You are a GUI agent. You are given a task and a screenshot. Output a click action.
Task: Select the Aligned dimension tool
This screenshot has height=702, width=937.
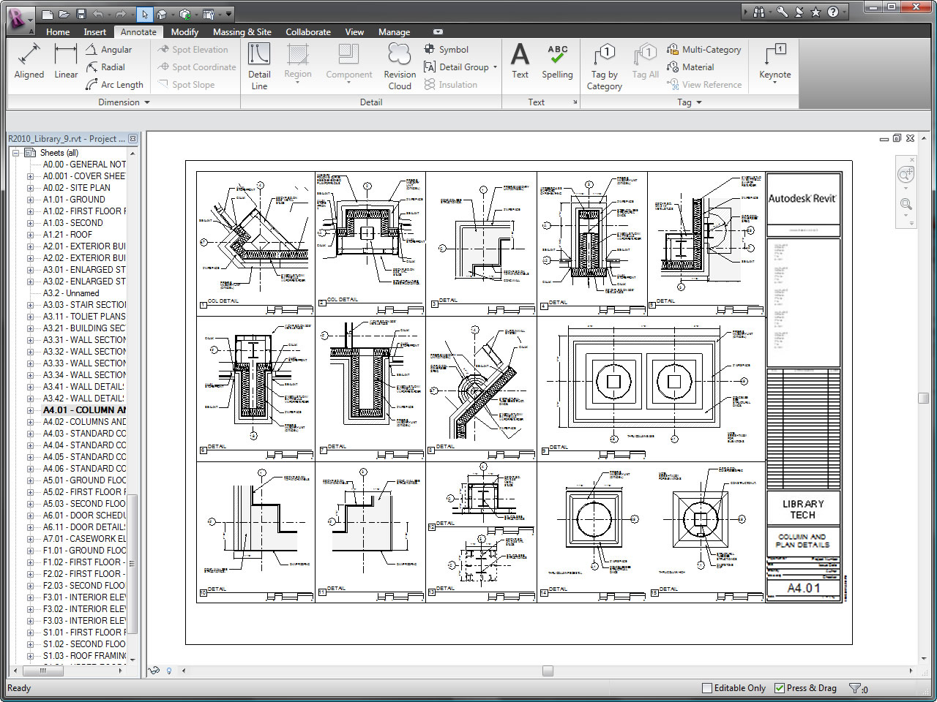pos(29,61)
